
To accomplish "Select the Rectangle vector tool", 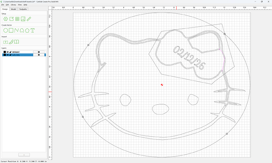I will [x=11, y=30].
